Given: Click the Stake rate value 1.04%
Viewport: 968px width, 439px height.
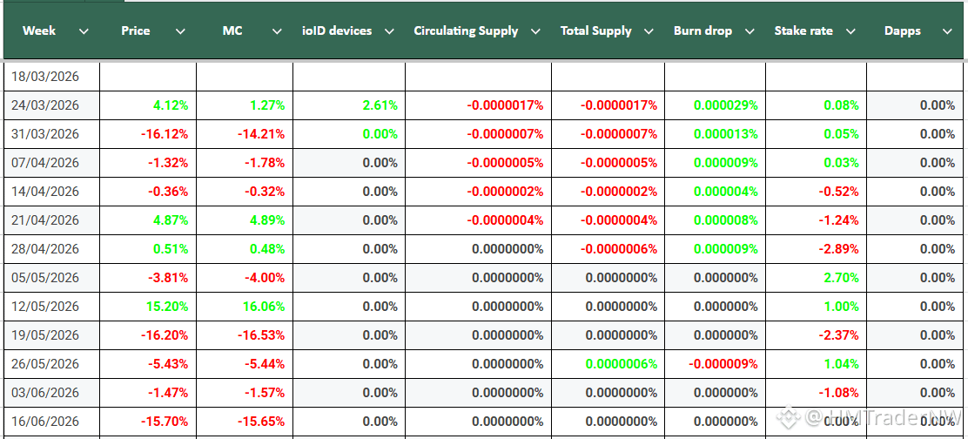Looking at the screenshot, I should coord(842,364).
